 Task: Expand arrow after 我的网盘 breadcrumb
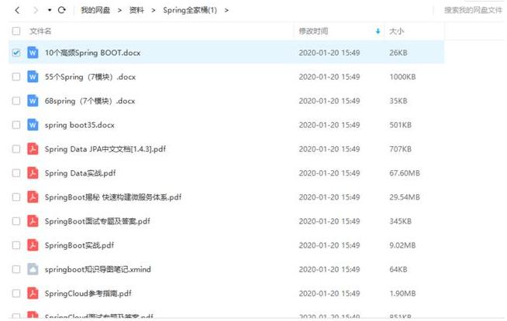tap(119, 11)
